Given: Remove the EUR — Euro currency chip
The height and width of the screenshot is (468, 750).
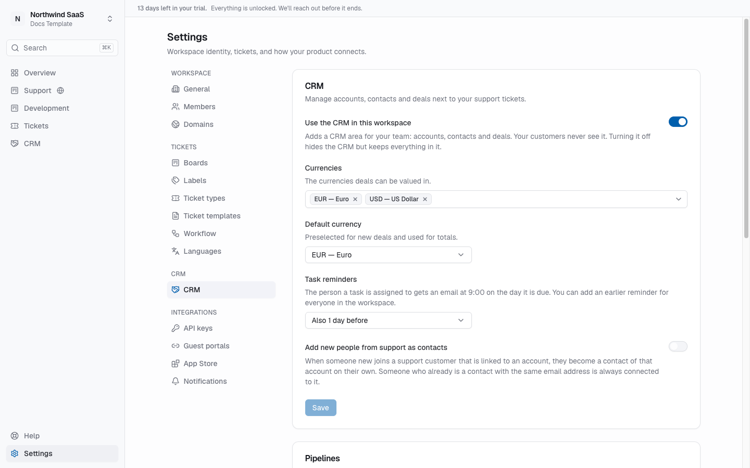Looking at the screenshot, I should (x=355, y=199).
